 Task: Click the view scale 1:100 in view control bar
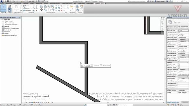[25, 103]
